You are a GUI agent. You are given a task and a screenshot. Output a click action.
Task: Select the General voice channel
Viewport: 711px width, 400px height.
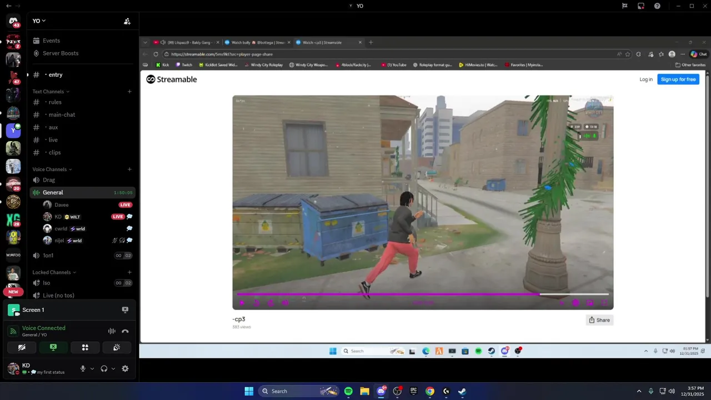(82, 192)
